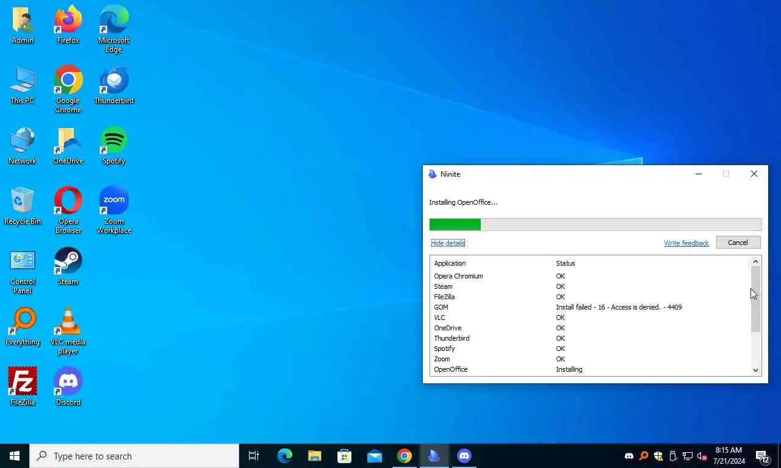Select Thunderbird desktop shortcut
This screenshot has height=468, width=781.
coord(114,86)
